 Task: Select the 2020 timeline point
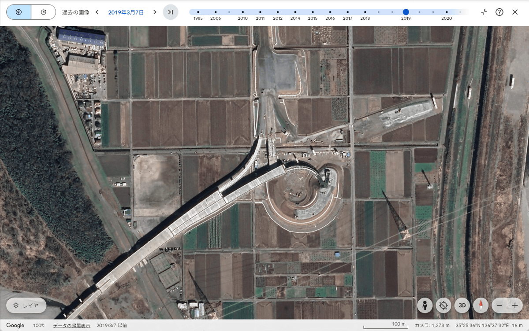coord(447,12)
